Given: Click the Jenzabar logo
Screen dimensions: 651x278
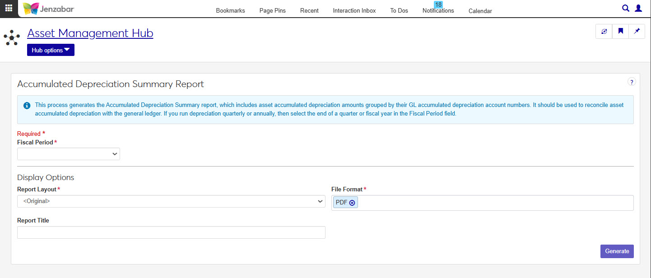Looking at the screenshot, I should pyautogui.click(x=48, y=9).
